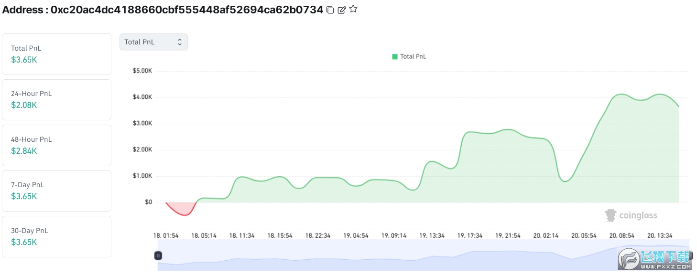Open the 48-Hour PnL card
This screenshot has width=697, height=276.
[x=56, y=145]
